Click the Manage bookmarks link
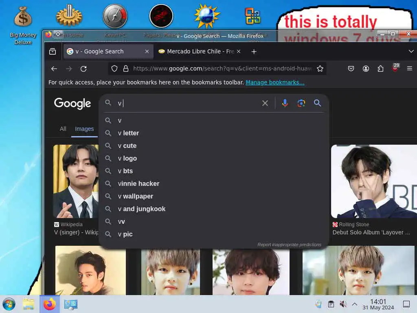The height and width of the screenshot is (313, 417). 275,82
